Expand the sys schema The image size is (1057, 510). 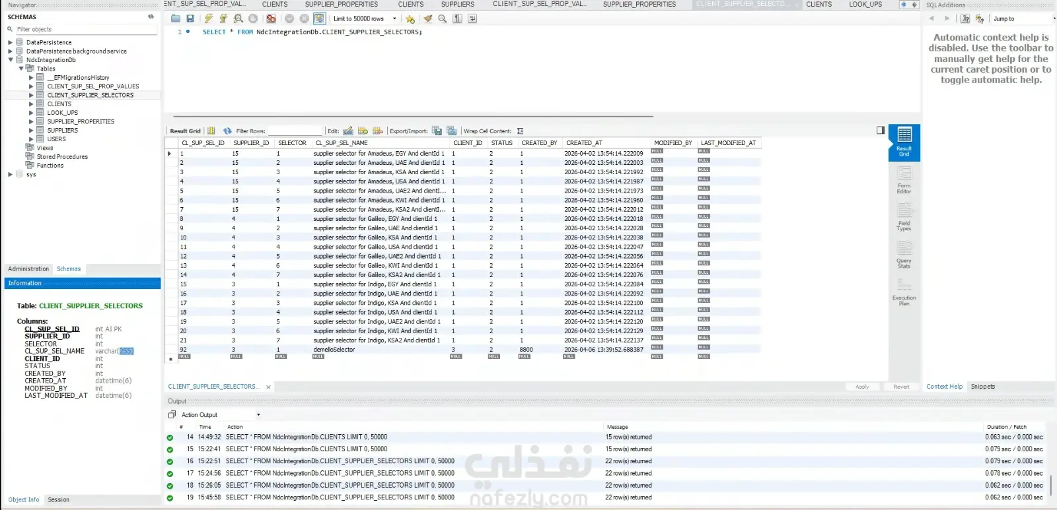tap(10, 174)
